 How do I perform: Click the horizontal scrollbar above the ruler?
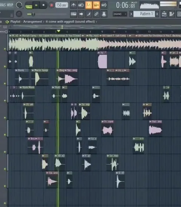95,27
